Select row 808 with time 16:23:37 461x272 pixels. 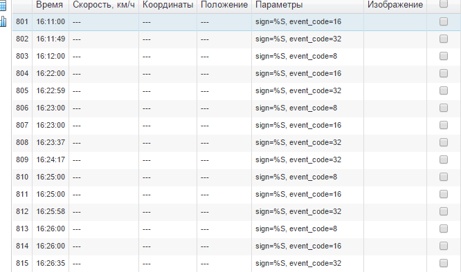(x=236, y=142)
